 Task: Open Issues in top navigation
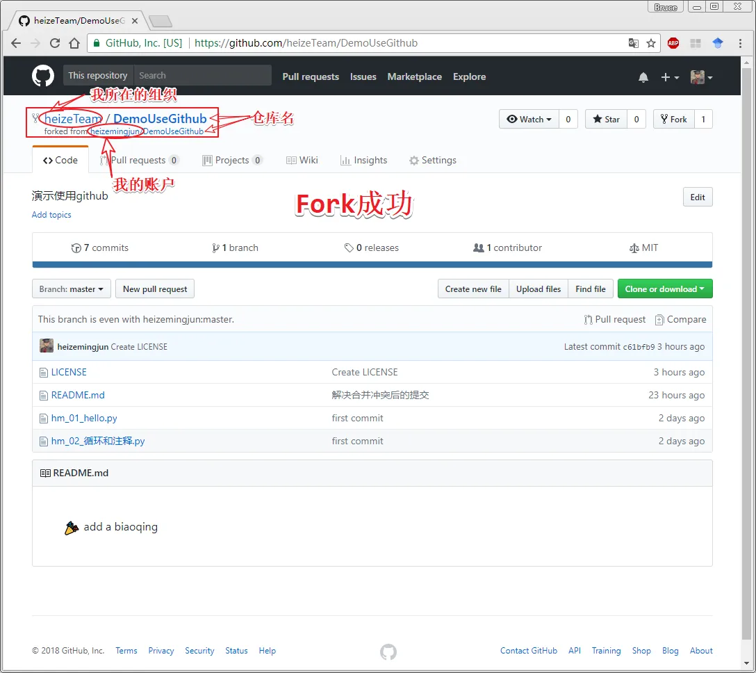point(363,76)
